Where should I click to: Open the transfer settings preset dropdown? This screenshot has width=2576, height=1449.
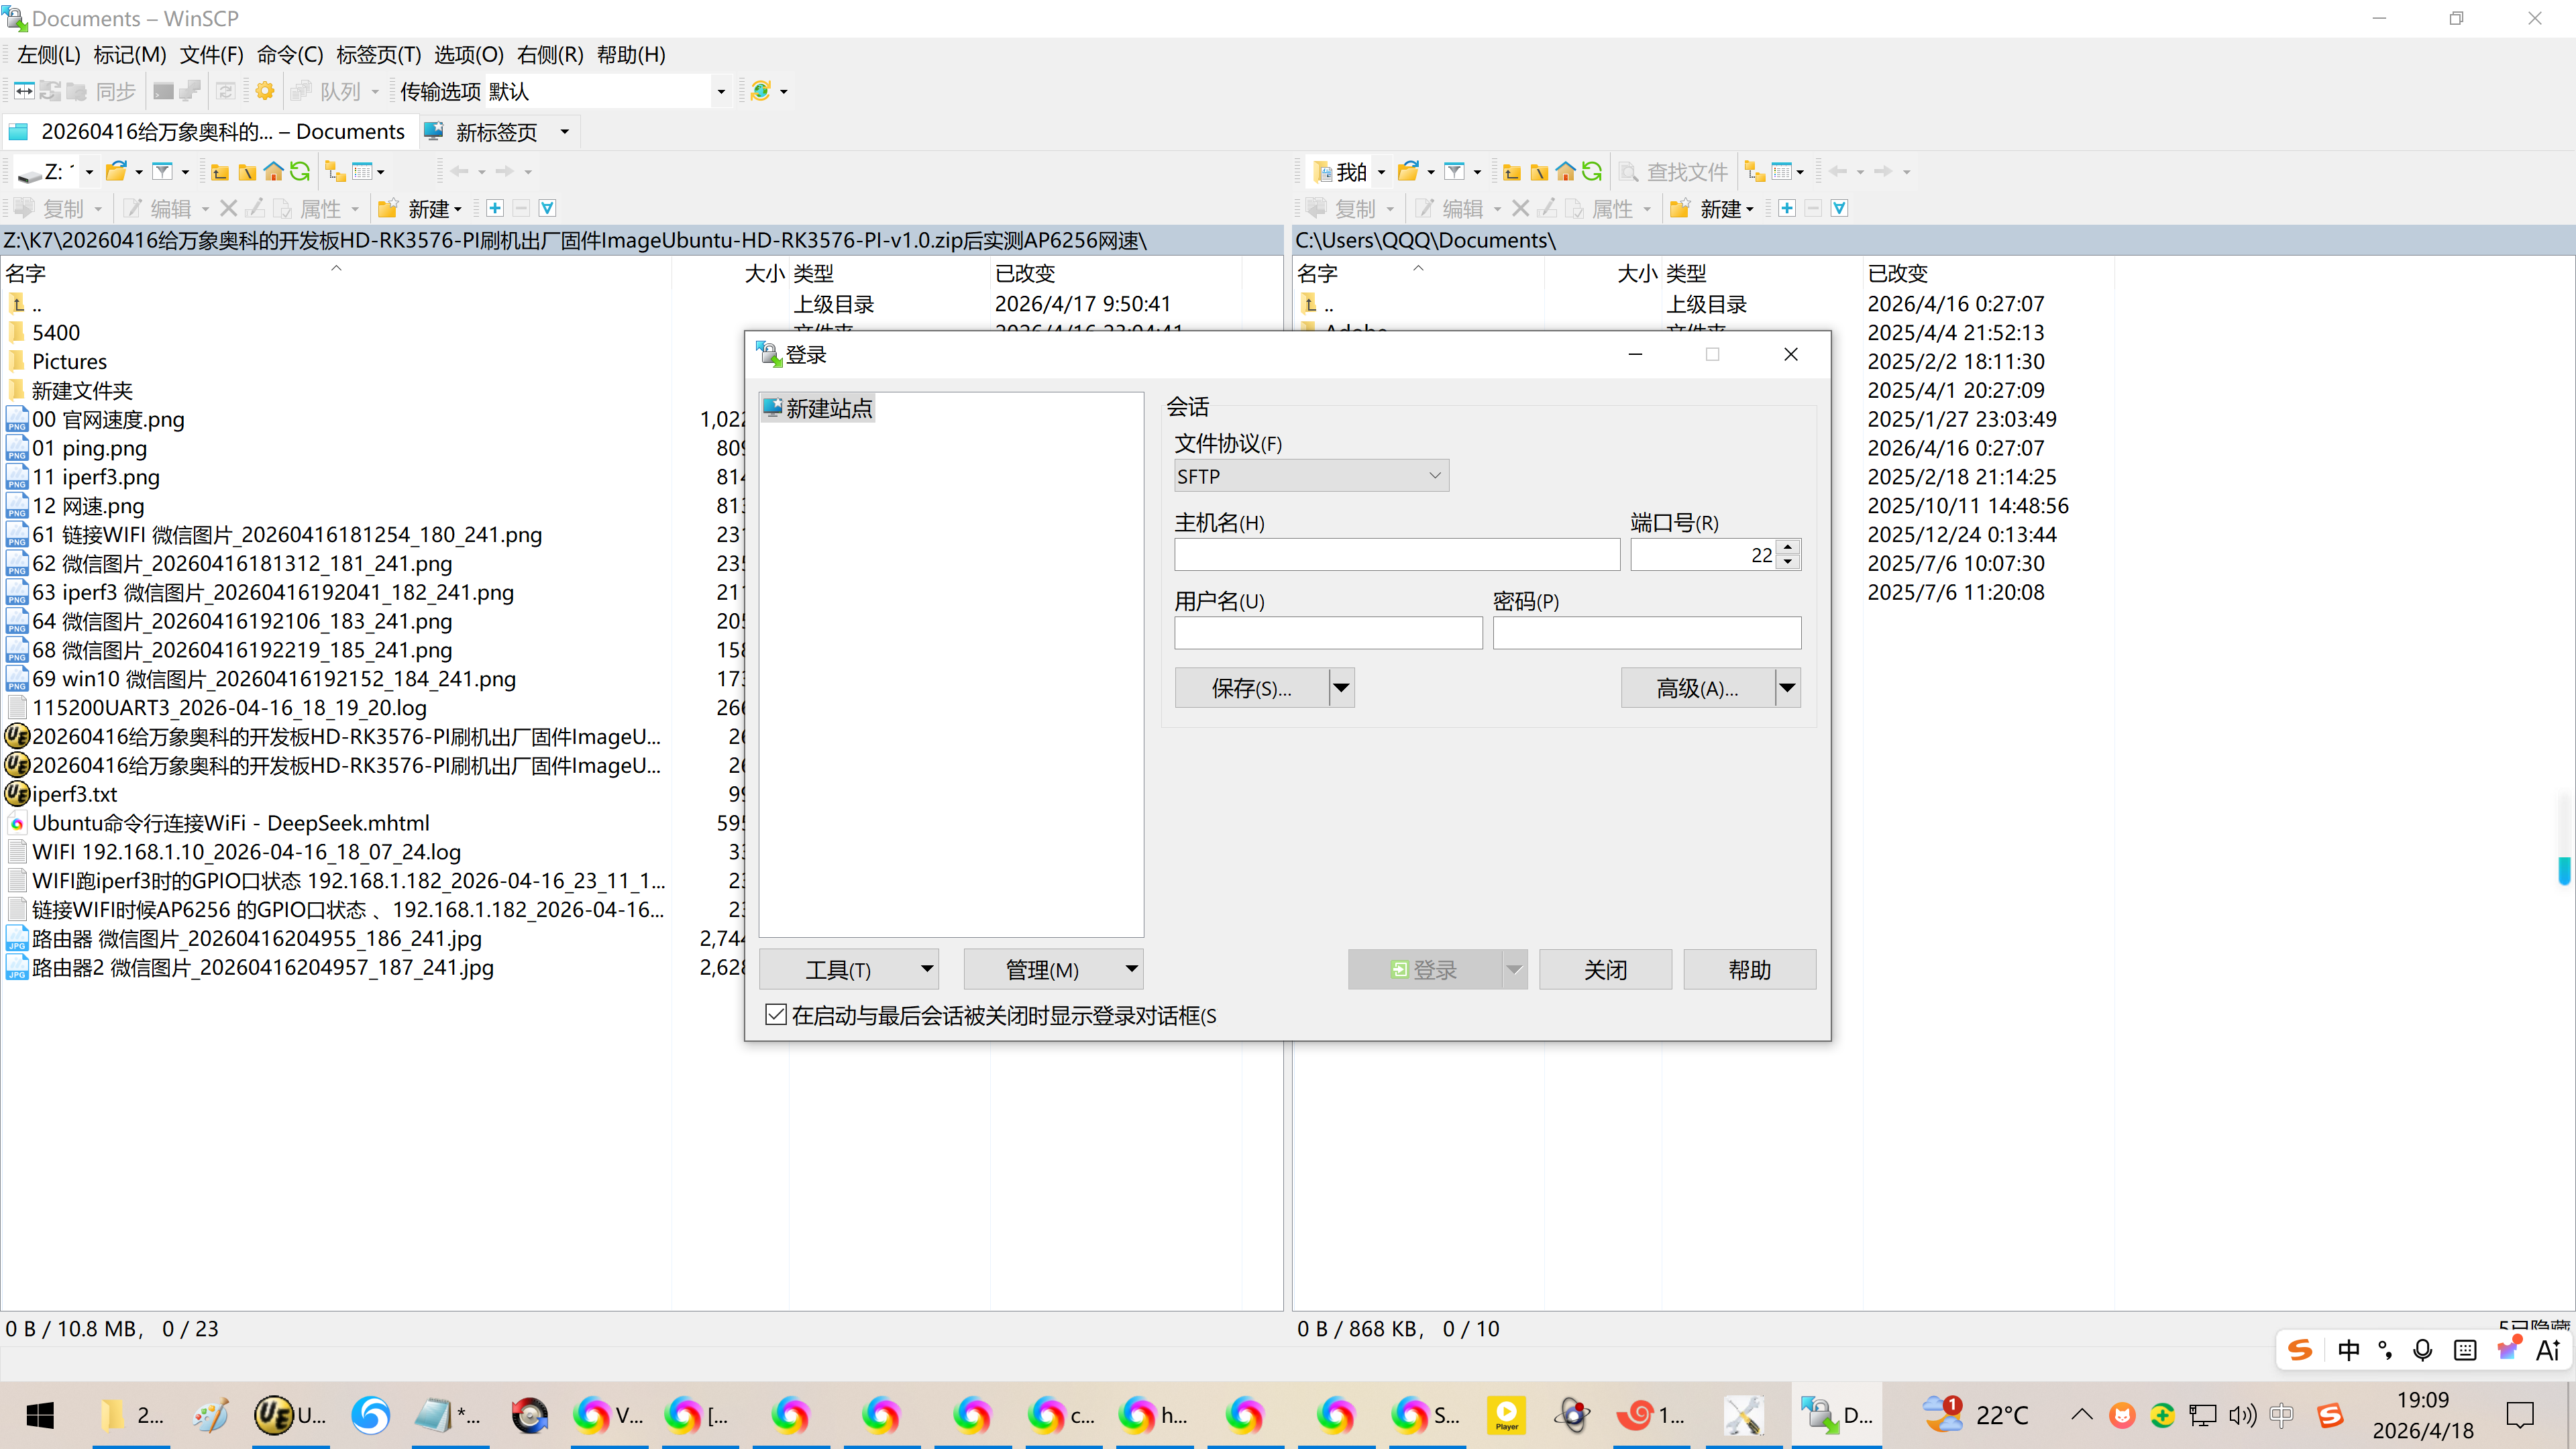[x=720, y=91]
